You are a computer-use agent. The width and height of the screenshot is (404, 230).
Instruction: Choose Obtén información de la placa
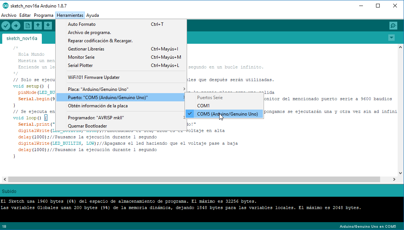tap(121, 106)
